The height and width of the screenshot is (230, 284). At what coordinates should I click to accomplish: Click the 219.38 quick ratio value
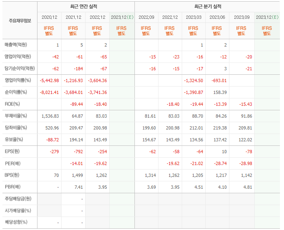point(220,128)
